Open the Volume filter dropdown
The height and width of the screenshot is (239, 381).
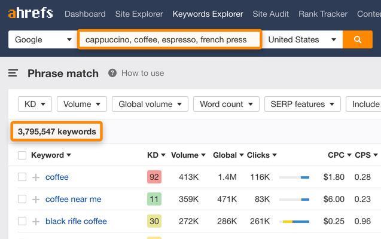[x=82, y=104]
